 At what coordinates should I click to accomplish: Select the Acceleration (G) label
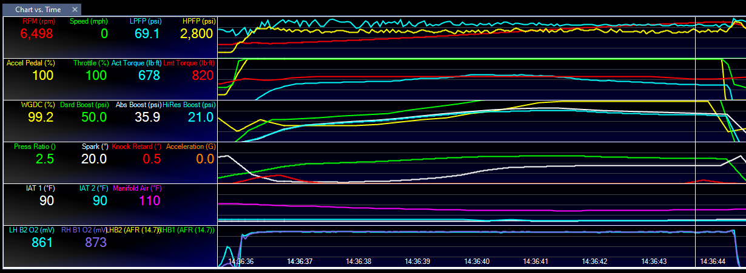(190, 146)
